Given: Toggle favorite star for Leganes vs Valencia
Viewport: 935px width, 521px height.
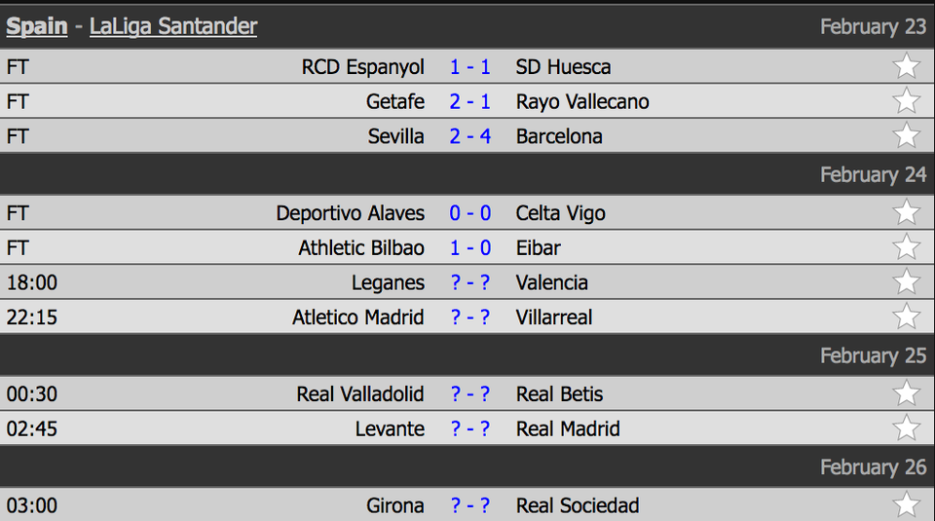Looking at the screenshot, I should 906,281.
